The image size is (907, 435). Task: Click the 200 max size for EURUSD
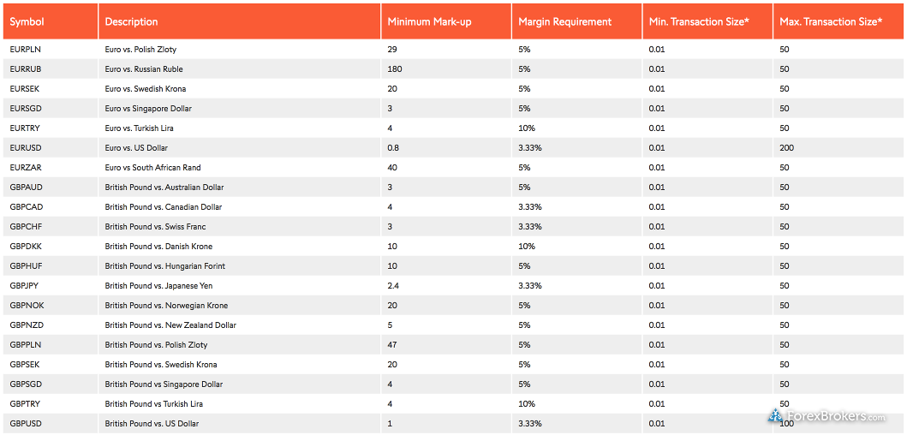coord(787,148)
